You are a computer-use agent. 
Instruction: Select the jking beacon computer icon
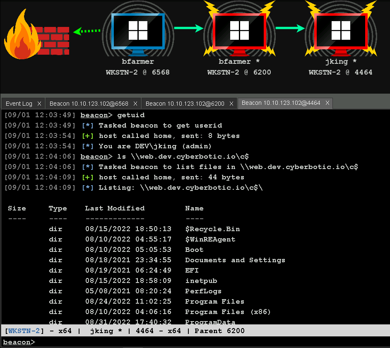(x=341, y=31)
